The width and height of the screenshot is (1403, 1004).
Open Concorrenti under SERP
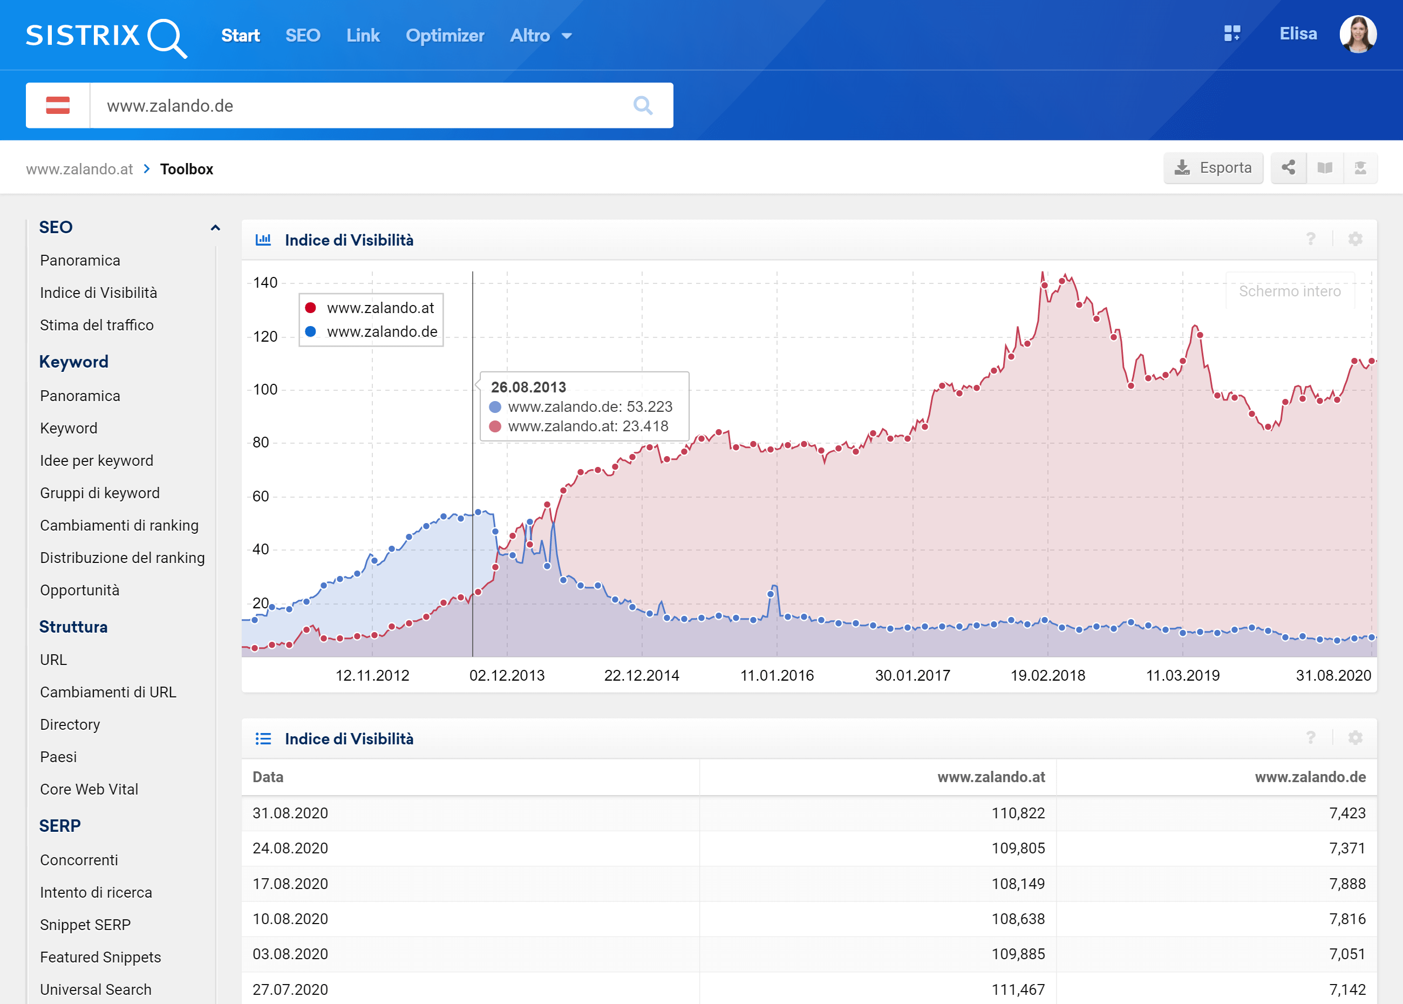click(x=78, y=860)
